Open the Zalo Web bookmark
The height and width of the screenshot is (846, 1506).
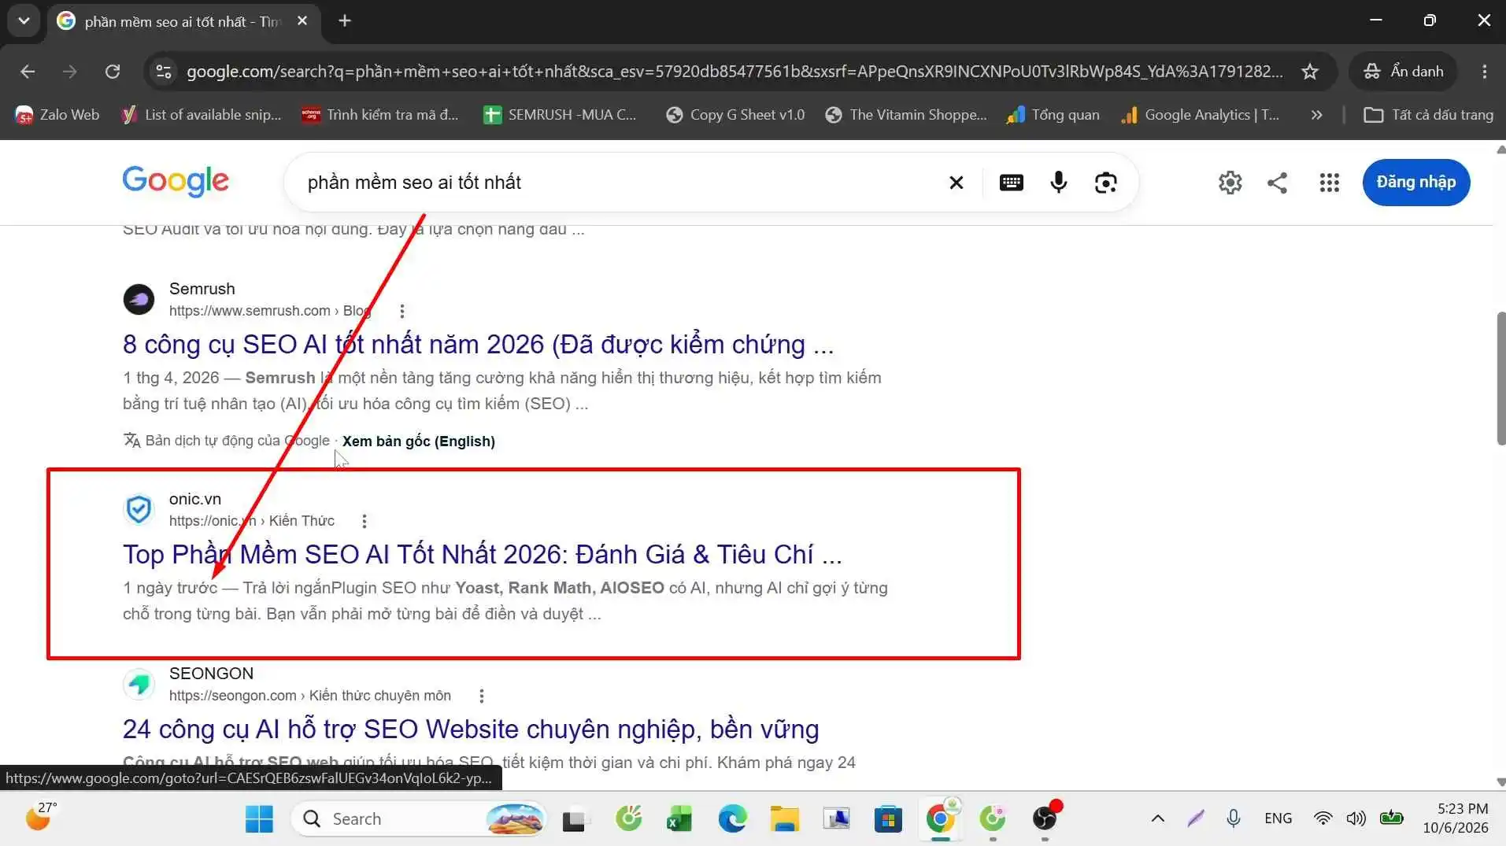[x=57, y=115]
